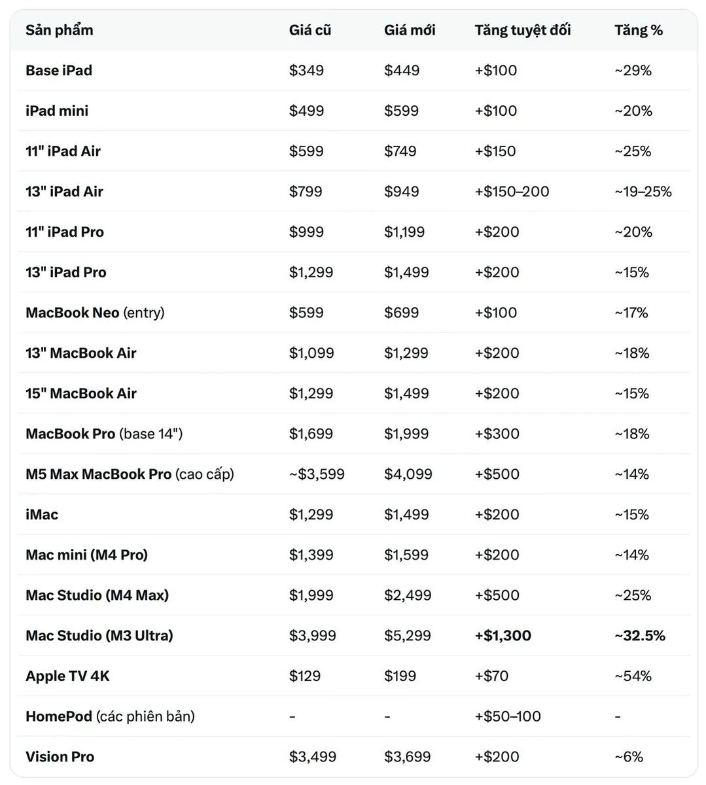Click the iPad mini new price $599
The height and width of the screenshot is (785, 706).
coord(401,111)
